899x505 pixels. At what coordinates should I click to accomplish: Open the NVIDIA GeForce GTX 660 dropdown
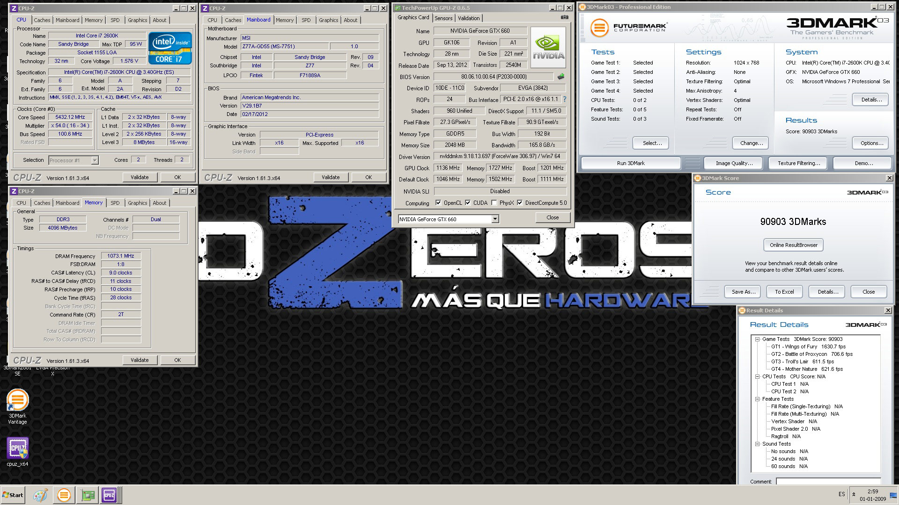pyautogui.click(x=495, y=219)
